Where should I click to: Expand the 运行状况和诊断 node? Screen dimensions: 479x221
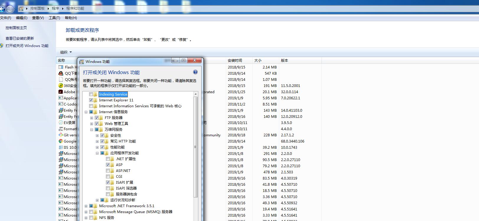click(97, 200)
